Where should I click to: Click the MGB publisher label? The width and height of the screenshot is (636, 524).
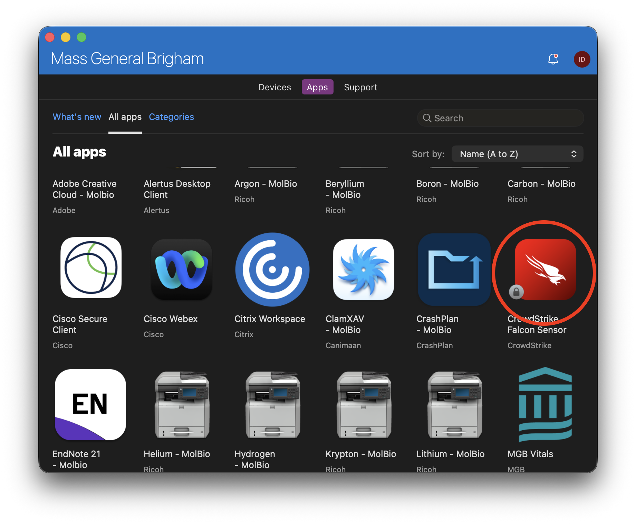click(x=516, y=469)
